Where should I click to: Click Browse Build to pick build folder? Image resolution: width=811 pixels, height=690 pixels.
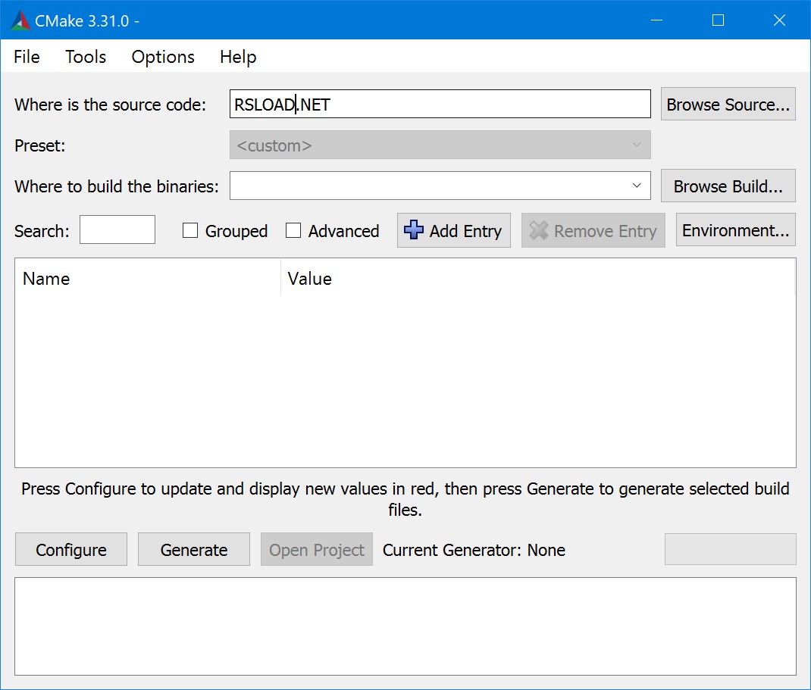coord(727,186)
